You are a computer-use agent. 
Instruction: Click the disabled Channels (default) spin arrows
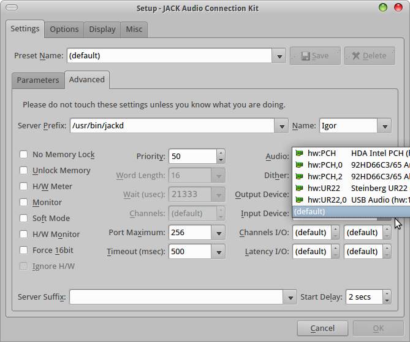(221, 214)
